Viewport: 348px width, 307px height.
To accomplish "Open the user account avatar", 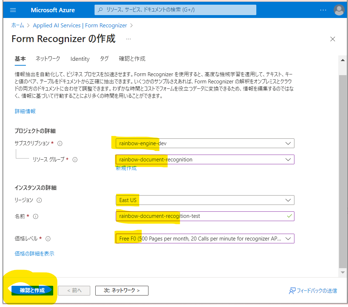I will [339, 10].
